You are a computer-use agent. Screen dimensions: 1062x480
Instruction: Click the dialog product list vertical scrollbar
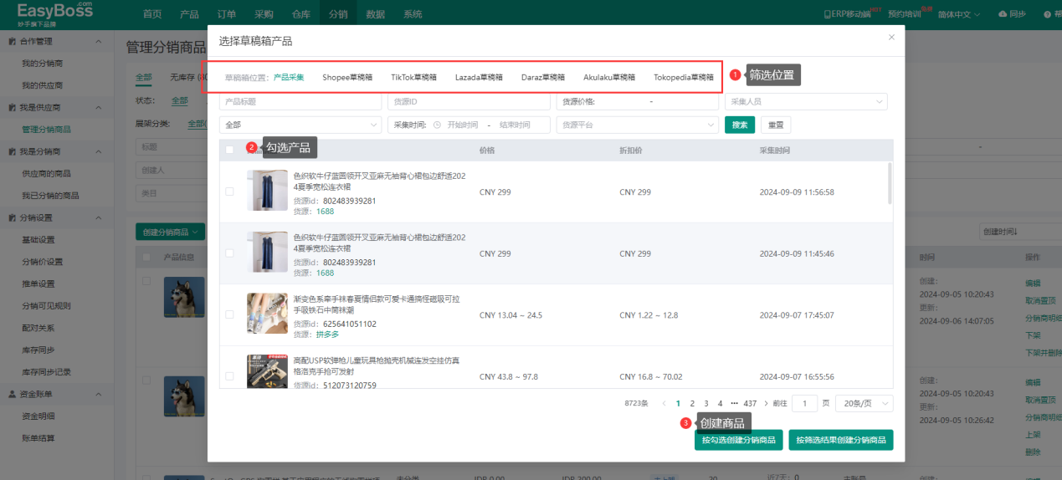890,183
